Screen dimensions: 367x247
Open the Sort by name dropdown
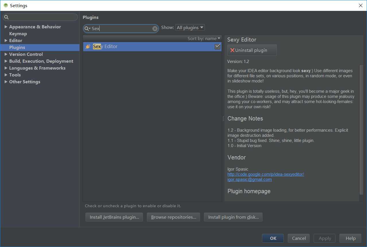[x=204, y=38]
